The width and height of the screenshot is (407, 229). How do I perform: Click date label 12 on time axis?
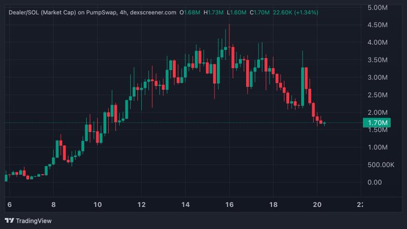(141, 205)
